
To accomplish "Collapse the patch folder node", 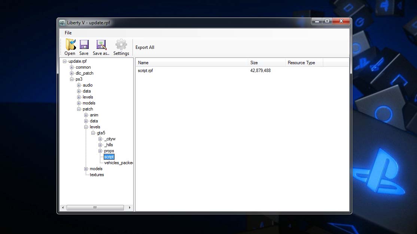I will click(x=79, y=109).
